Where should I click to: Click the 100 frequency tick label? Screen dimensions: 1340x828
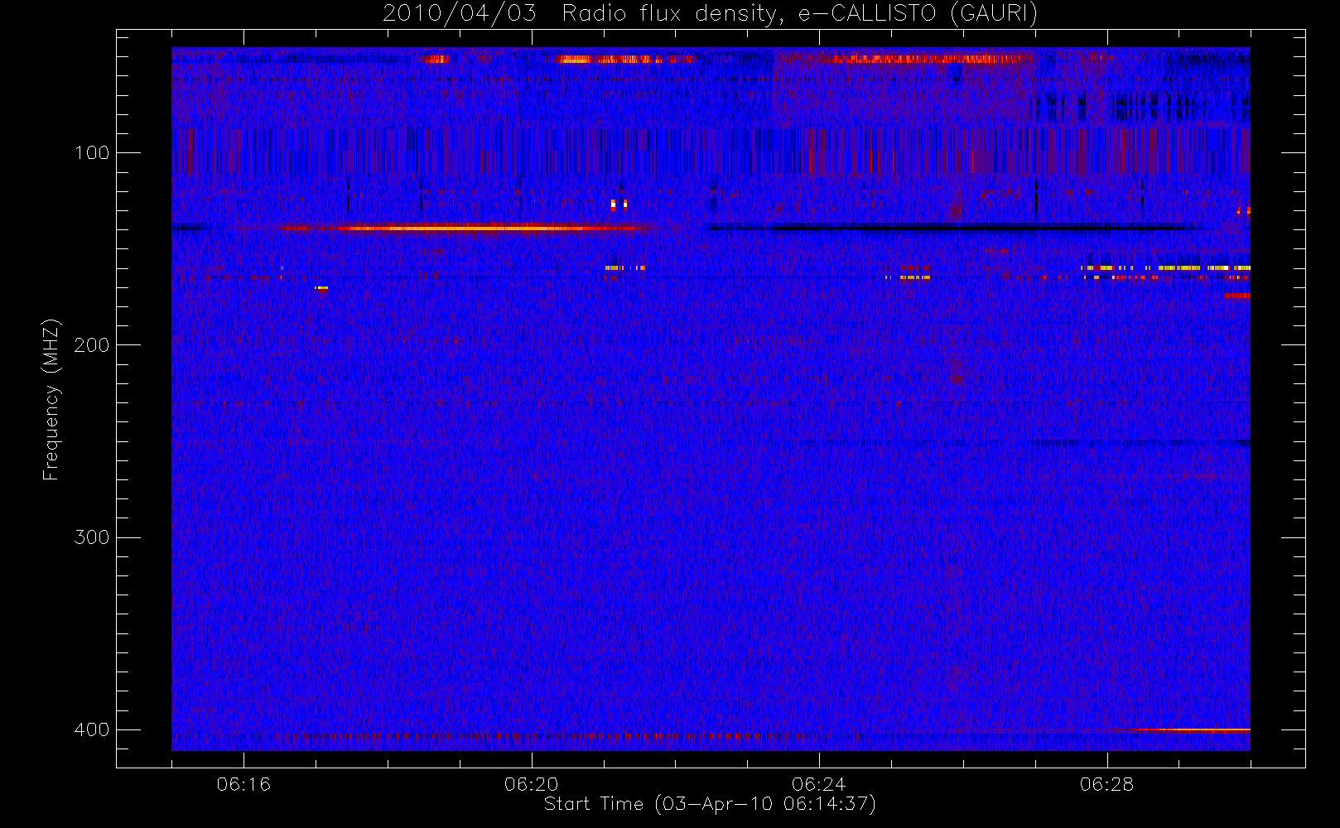(x=91, y=153)
